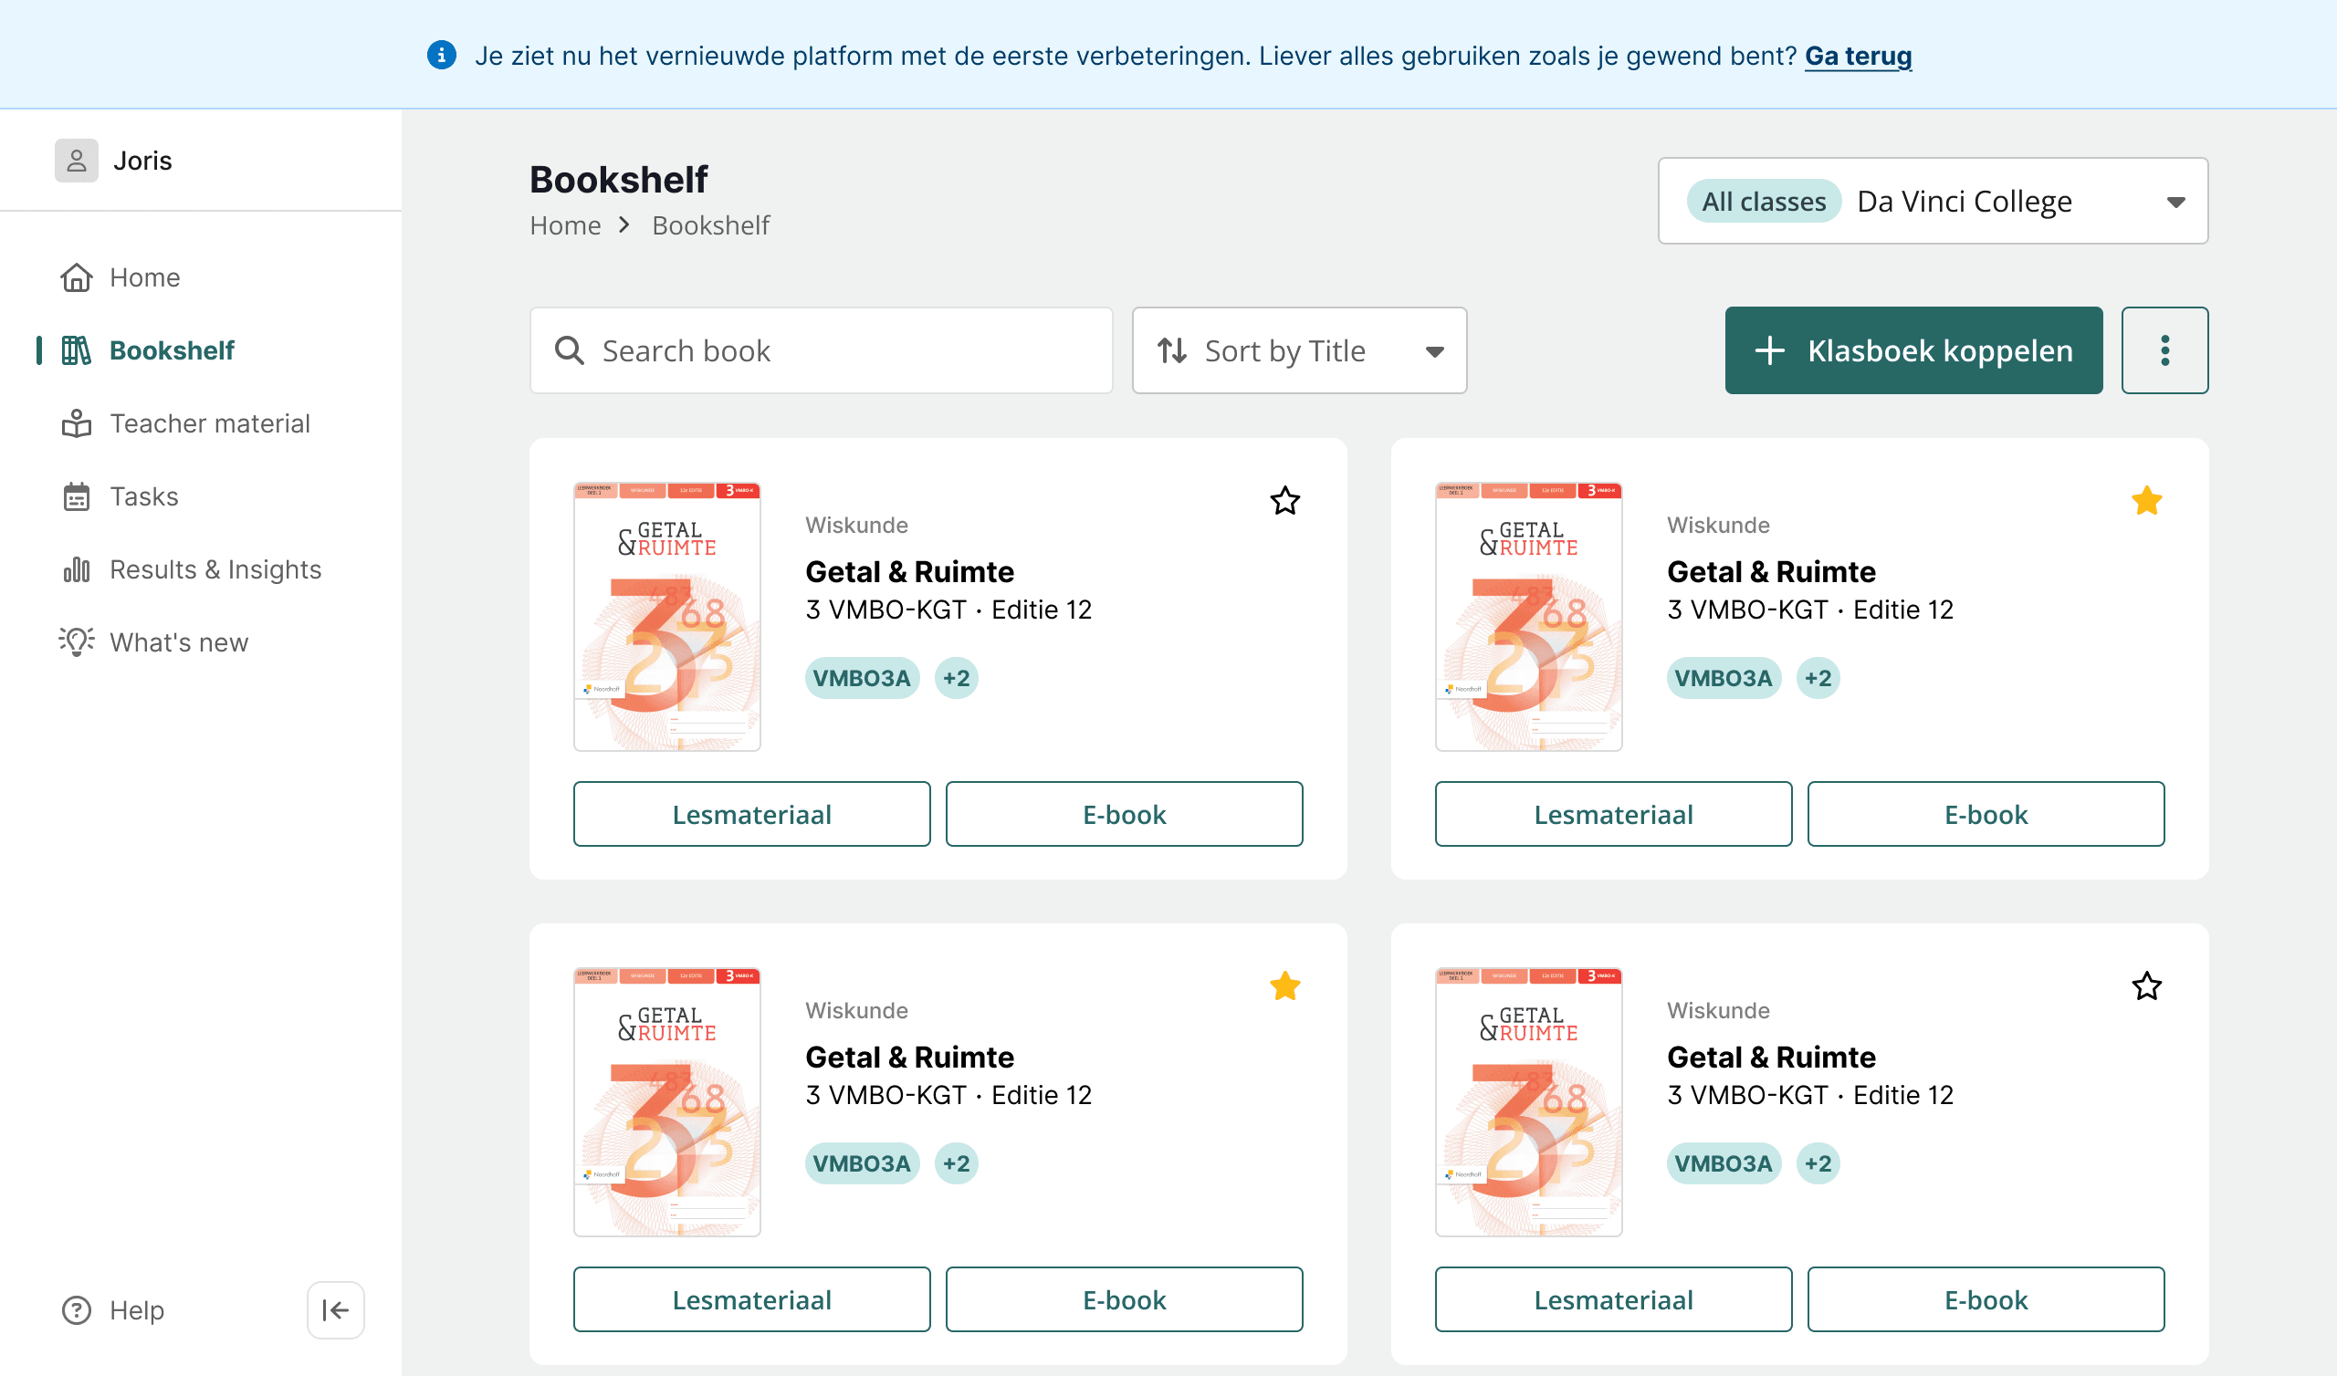Select Bookshelf in the sidebar
The height and width of the screenshot is (1376, 2337).
(x=149, y=350)
